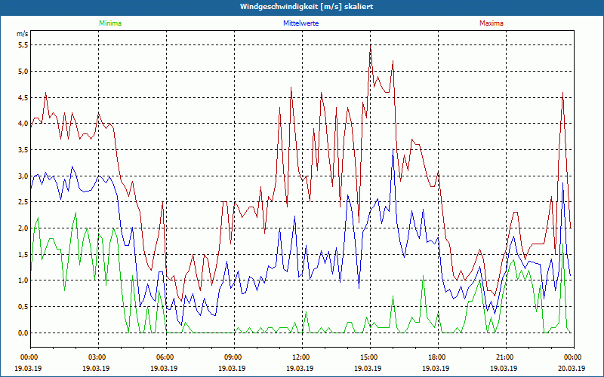Click the 20.03.19 date label

coord(572,368)
